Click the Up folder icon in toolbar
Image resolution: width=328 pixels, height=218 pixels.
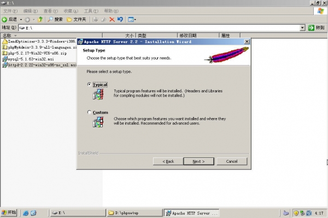click(x=40, y=20)
